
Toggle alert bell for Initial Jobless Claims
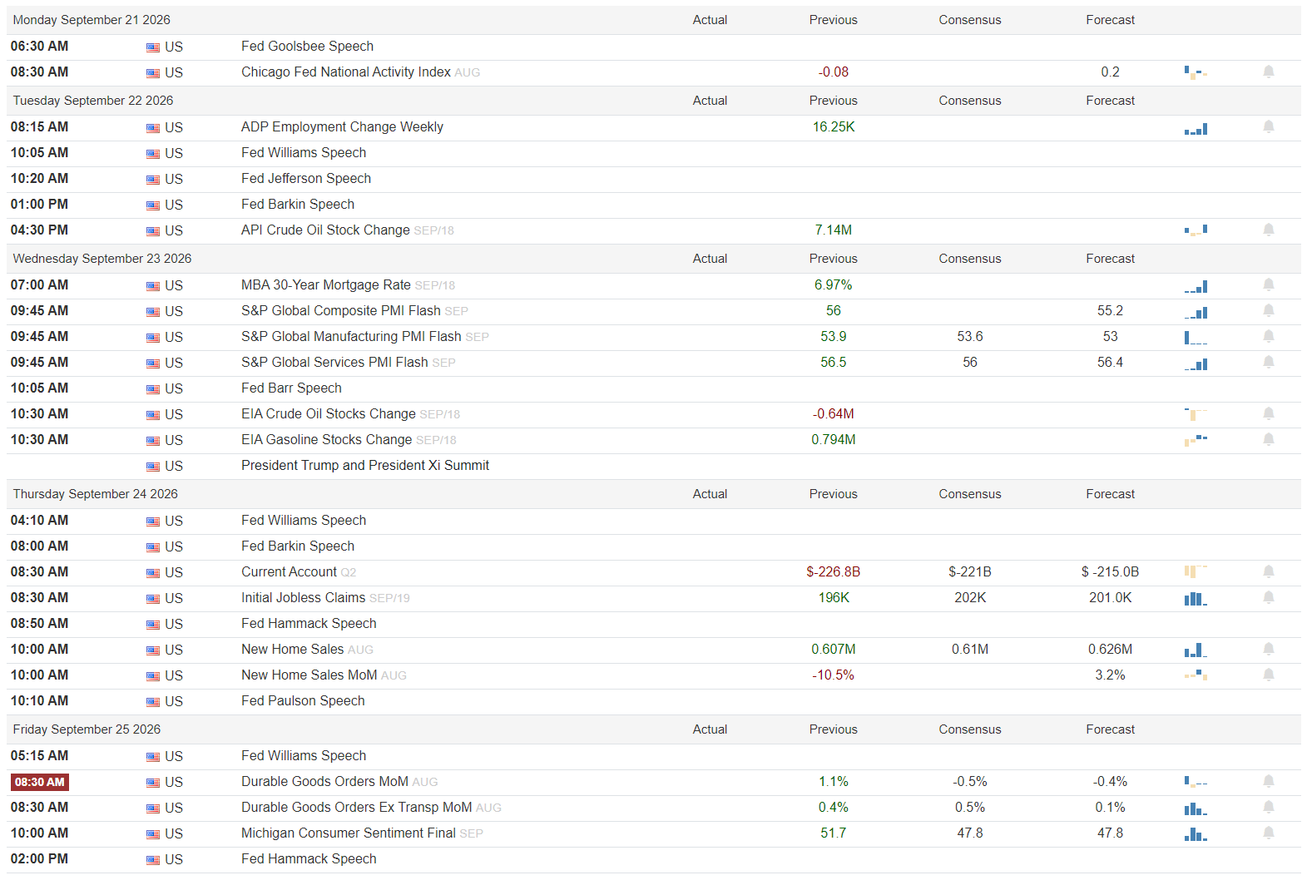tap(1269, 597)
